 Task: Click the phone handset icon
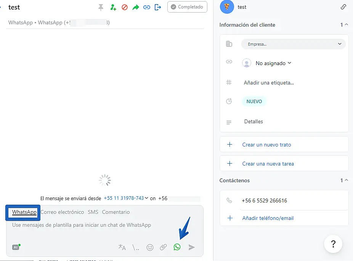[229, 200]
